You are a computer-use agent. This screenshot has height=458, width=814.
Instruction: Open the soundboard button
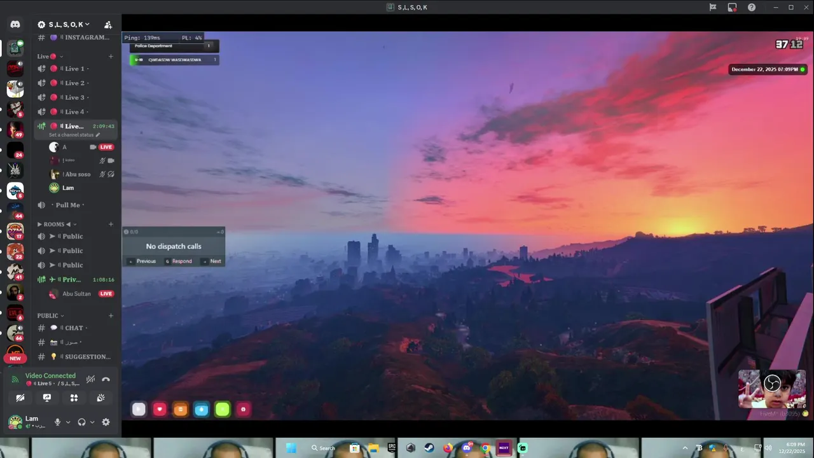[100, 398]
